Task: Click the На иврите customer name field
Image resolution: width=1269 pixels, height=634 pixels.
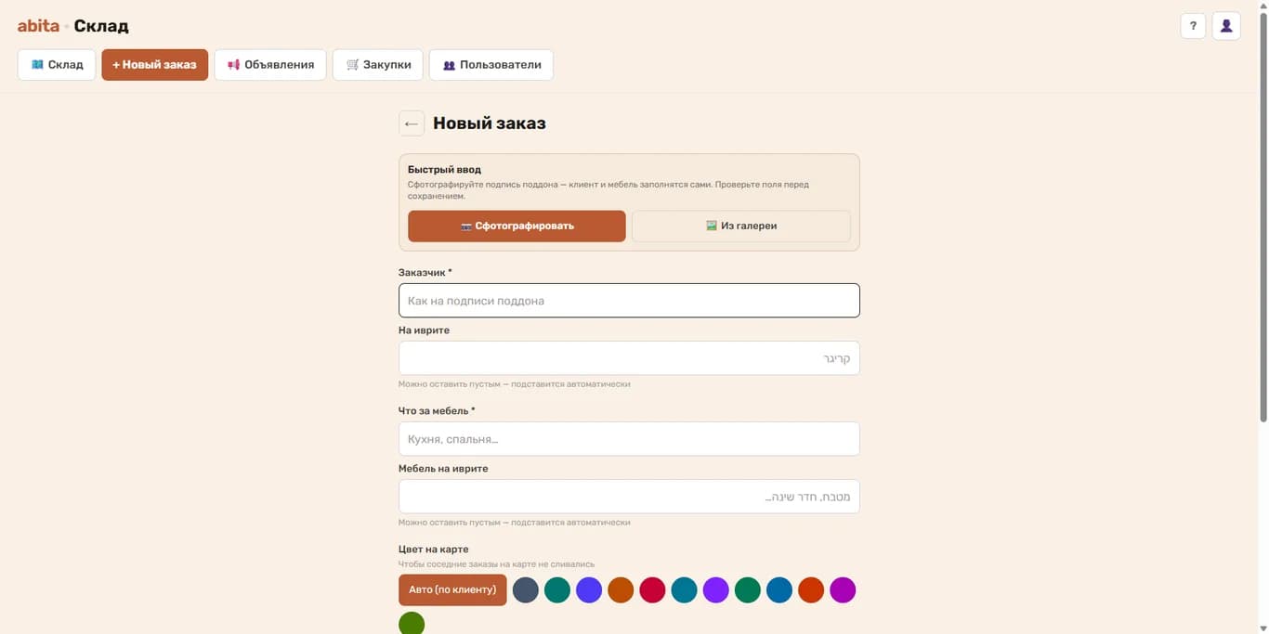Action: [629, 358]
